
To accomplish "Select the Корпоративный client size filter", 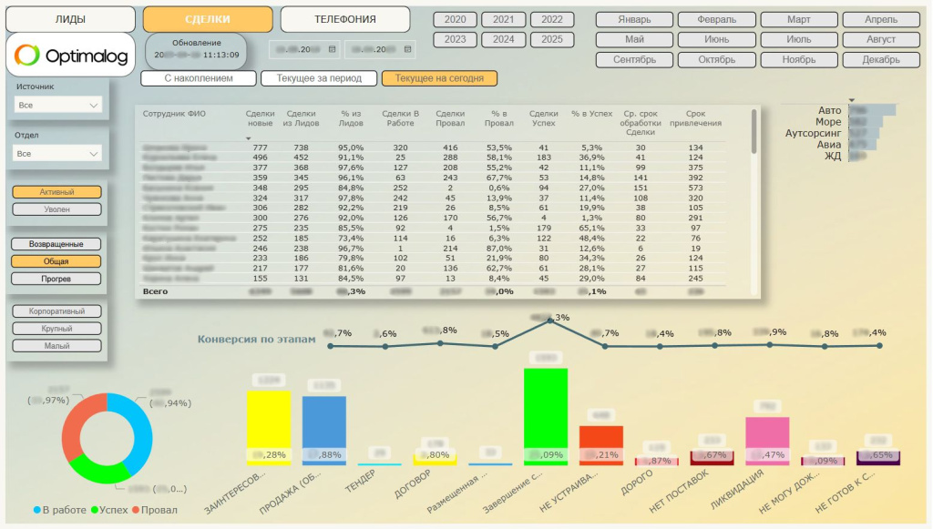I will [x=56, y=311].
